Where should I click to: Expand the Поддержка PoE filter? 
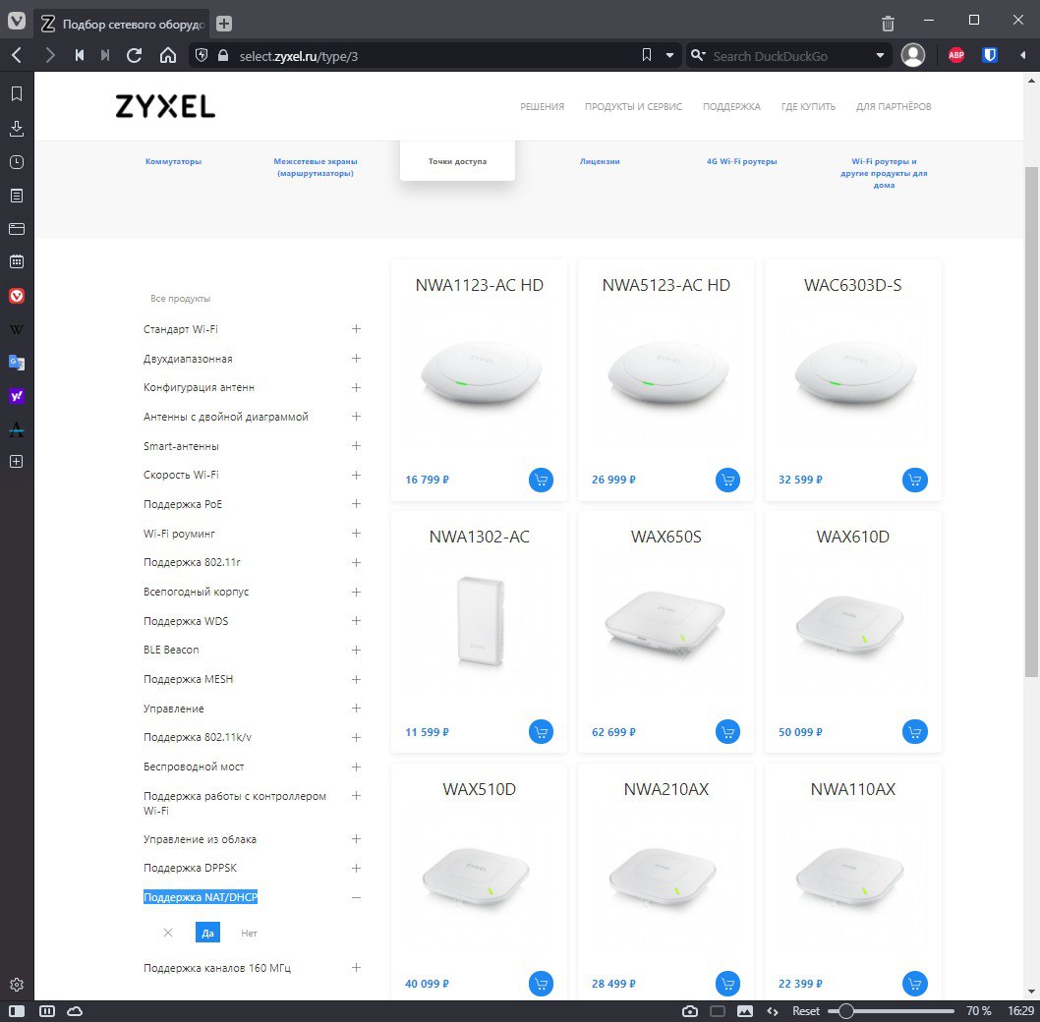[x=356, y=504]
